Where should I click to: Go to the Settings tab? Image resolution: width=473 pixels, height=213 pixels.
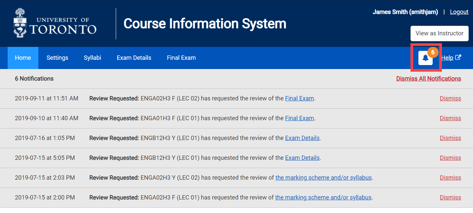click(57, 58)
